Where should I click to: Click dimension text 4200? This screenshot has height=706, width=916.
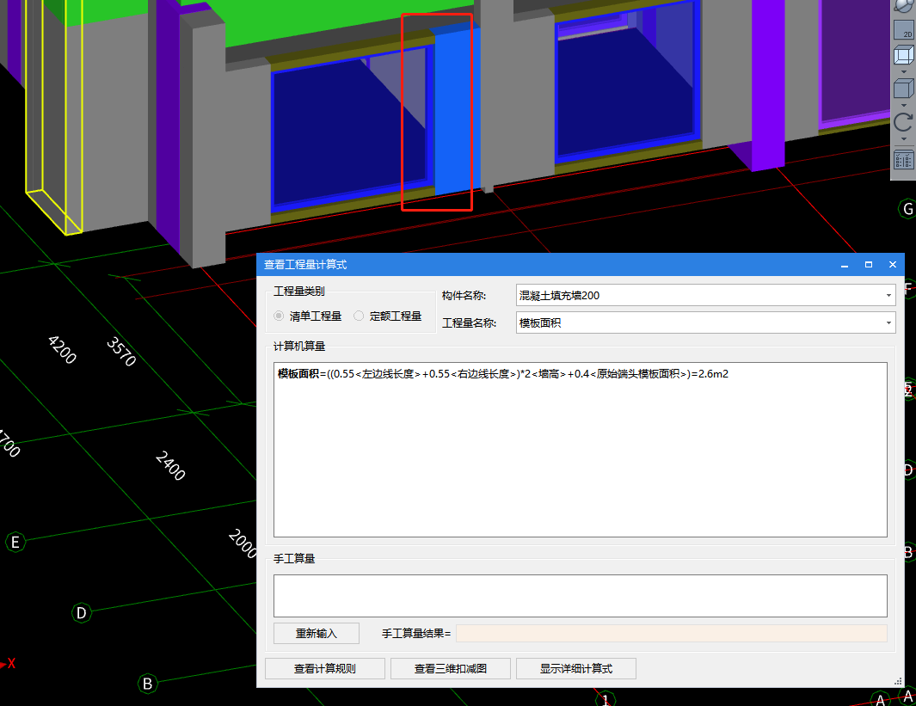pos(62,350)
